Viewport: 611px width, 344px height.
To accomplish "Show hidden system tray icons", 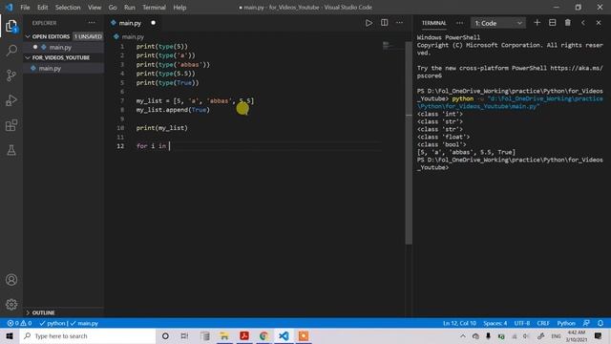I will [x=462, y=335].
